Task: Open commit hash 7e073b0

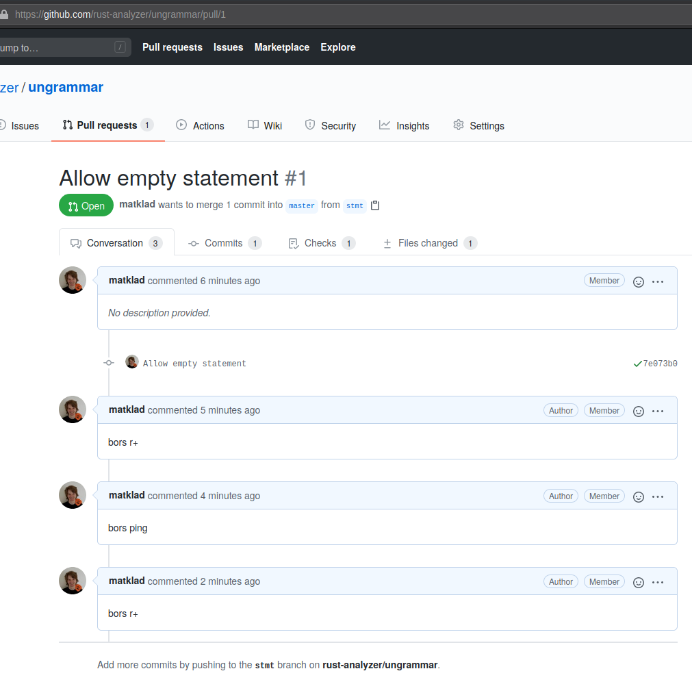Action: click(661, 364)
